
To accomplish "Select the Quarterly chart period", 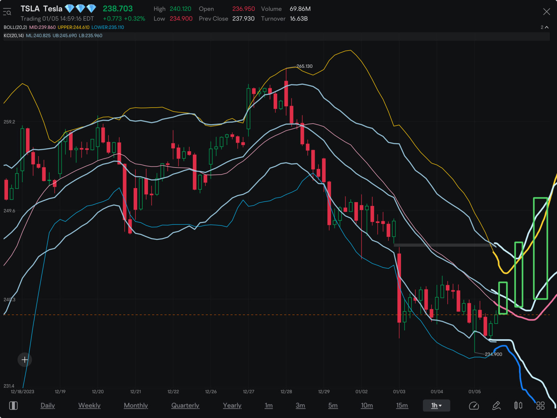I will [185, 405].
